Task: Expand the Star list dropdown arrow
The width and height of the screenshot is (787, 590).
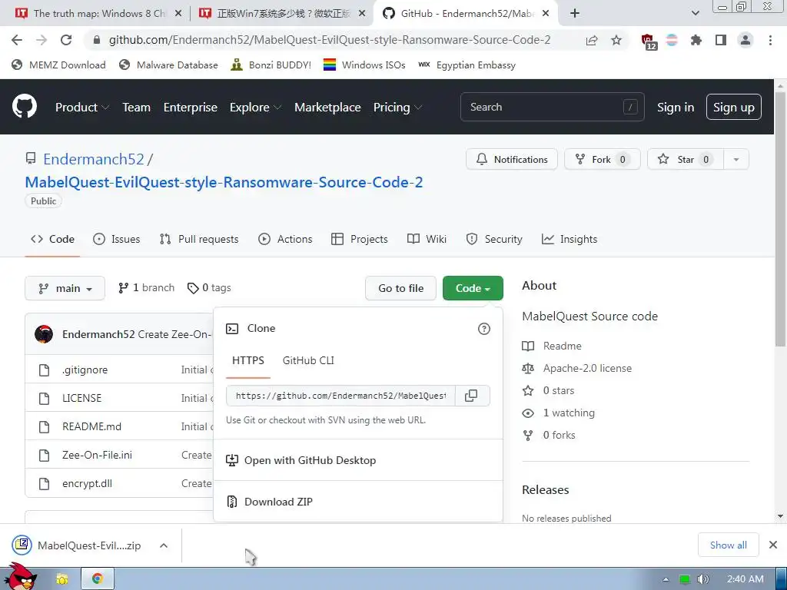Action: pyautogui.click(x=736, y=160)
